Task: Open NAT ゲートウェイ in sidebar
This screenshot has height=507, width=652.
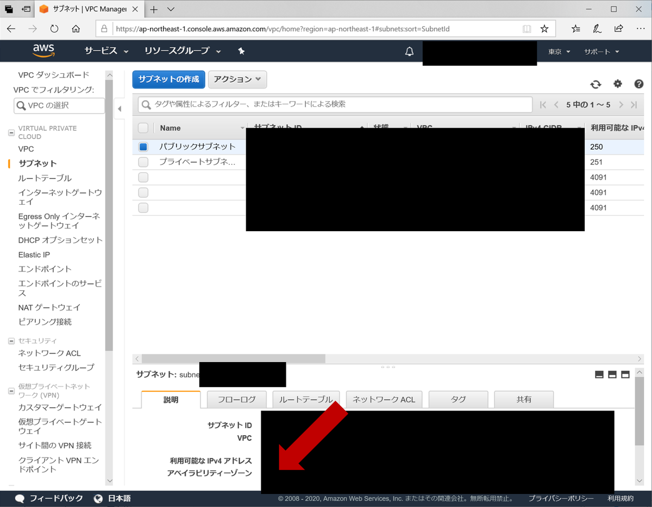Action: (49, 307)
